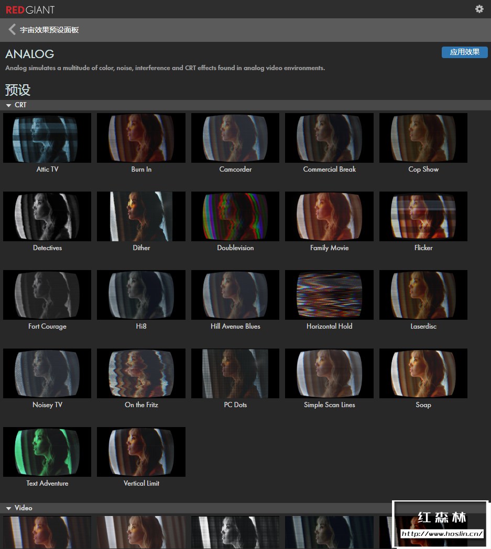Image resolution: width=491 pixels, height=549 pixels.
Task: Select the Attic TV preset thumbnail
Action: tap(47, 138)
